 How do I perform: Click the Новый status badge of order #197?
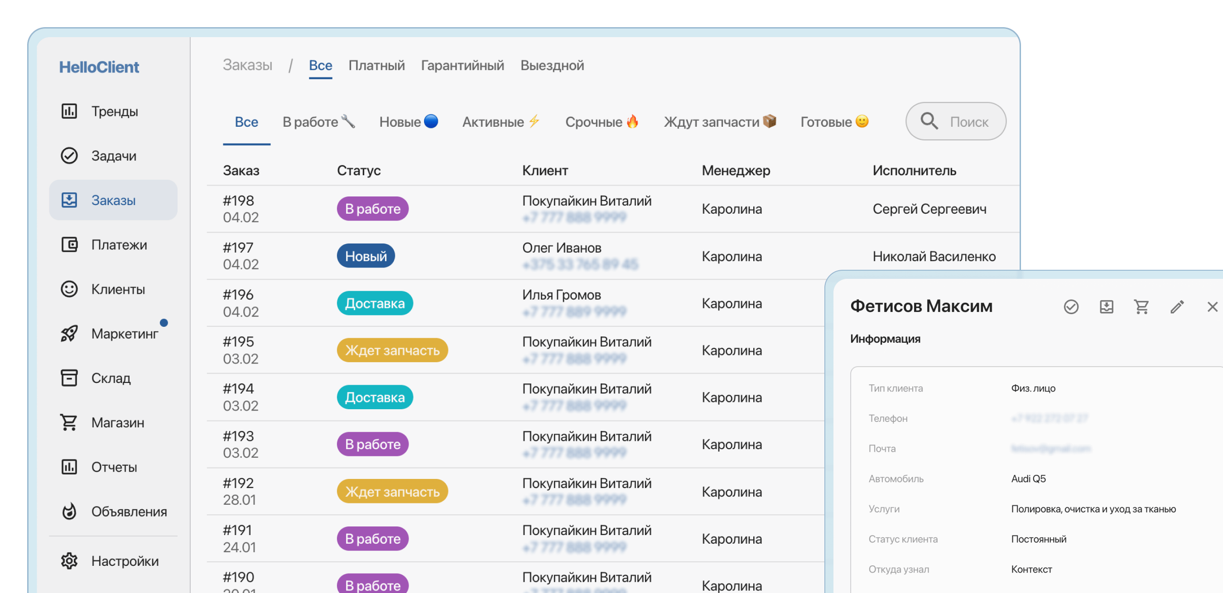366,256
